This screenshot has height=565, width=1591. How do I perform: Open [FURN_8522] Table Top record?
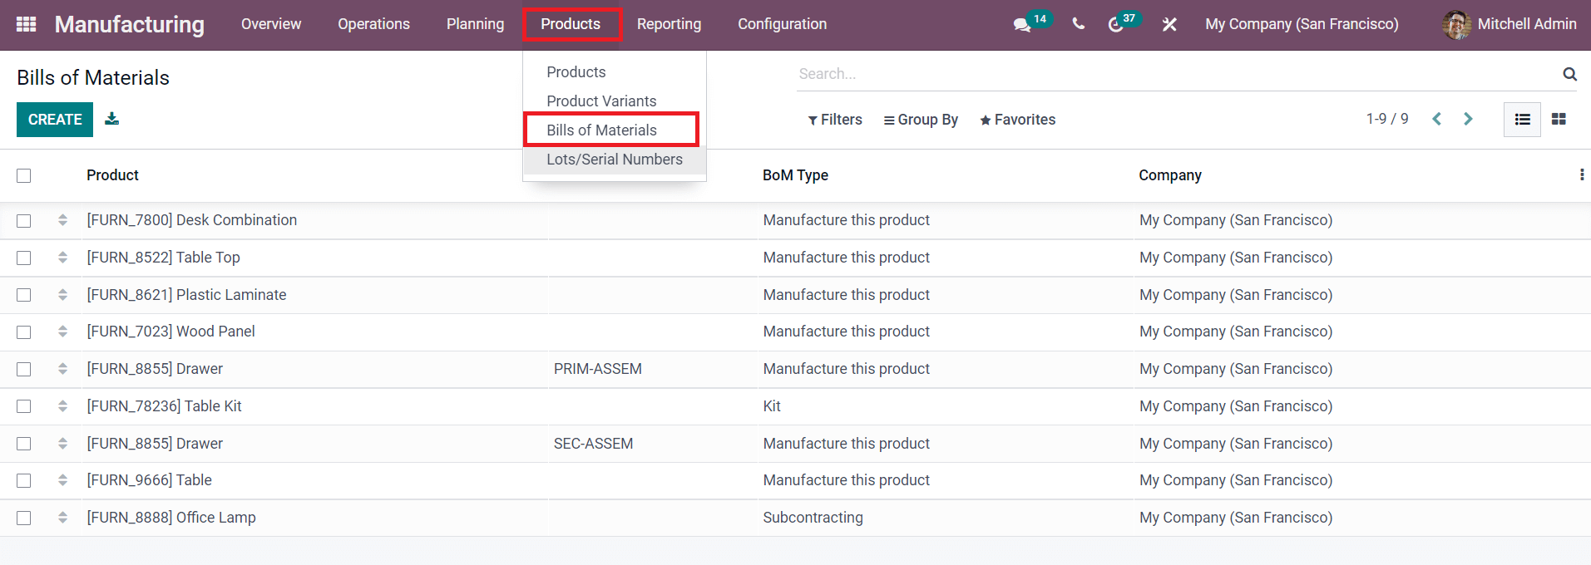[x=163, y=258]
